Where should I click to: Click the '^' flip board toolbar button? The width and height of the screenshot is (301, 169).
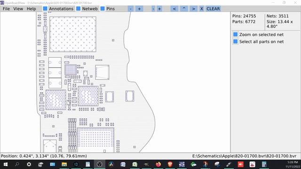184,9
